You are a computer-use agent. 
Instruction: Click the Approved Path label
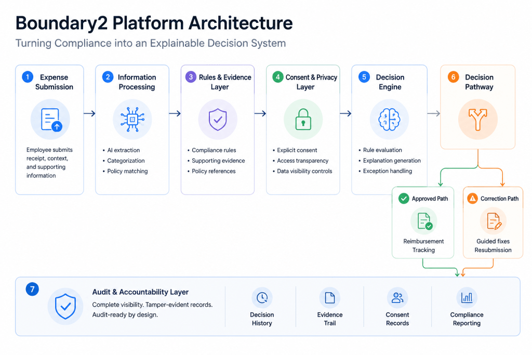point(430,199)
